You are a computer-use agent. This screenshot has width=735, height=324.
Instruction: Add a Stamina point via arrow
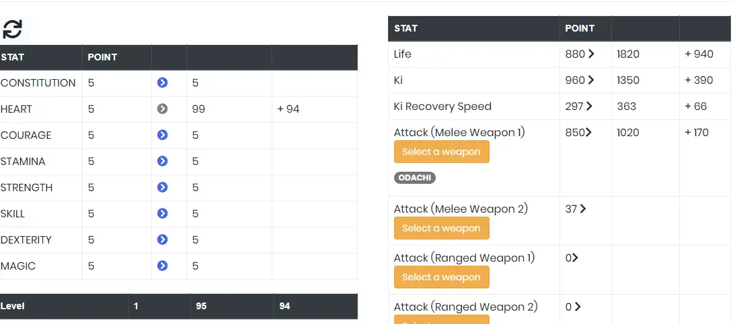coord(162,161)
